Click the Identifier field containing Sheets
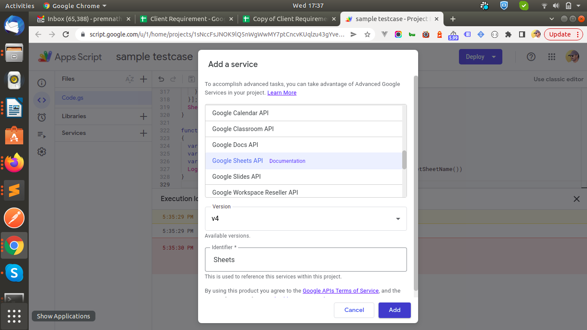The width and height of the screenshot is (587, 330). (x=306, y=260)
